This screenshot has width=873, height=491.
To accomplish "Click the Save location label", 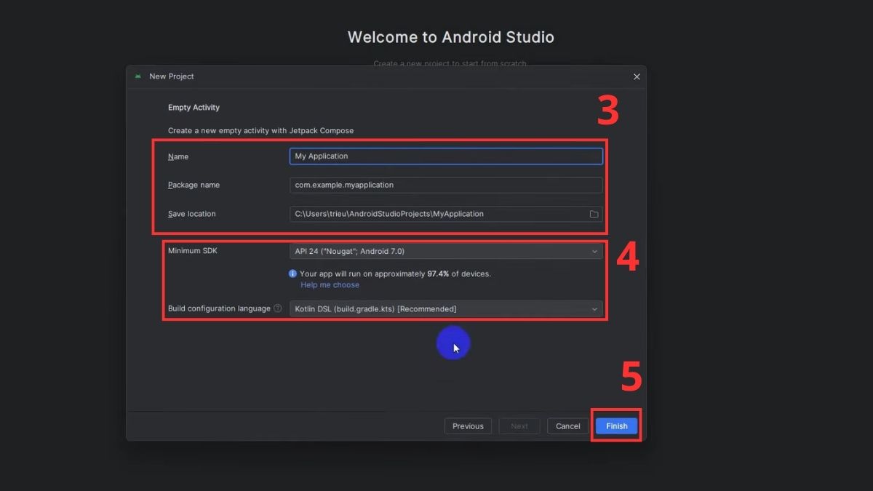I will tap(191, 214).
